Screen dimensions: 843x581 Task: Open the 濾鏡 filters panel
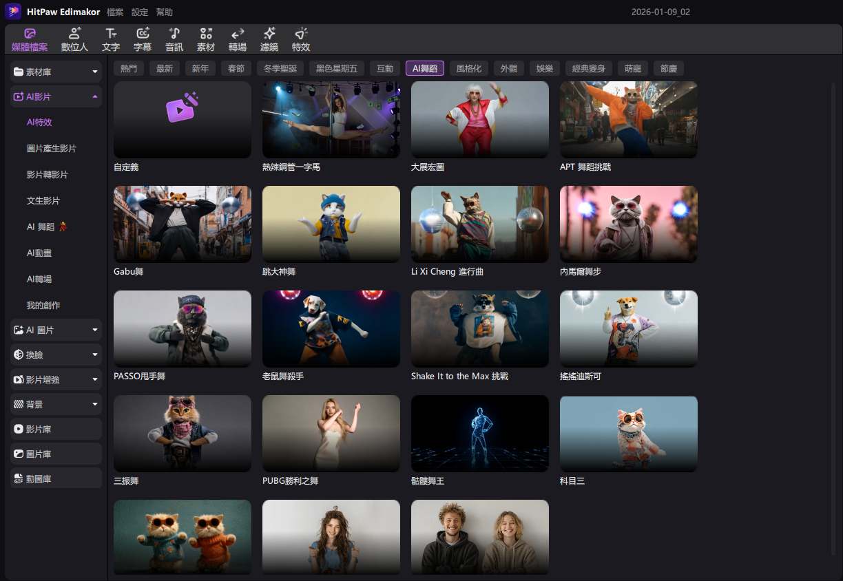[x=269, y=40]
